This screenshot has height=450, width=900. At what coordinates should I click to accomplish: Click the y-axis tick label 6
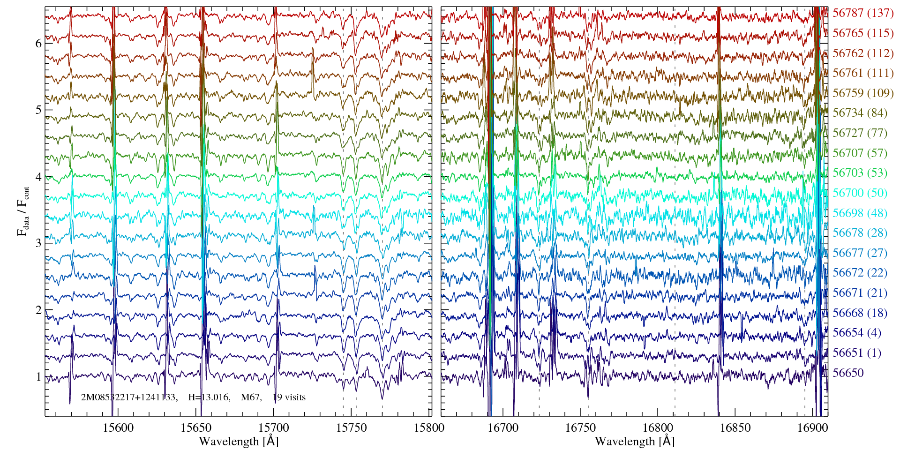point(38,44)
